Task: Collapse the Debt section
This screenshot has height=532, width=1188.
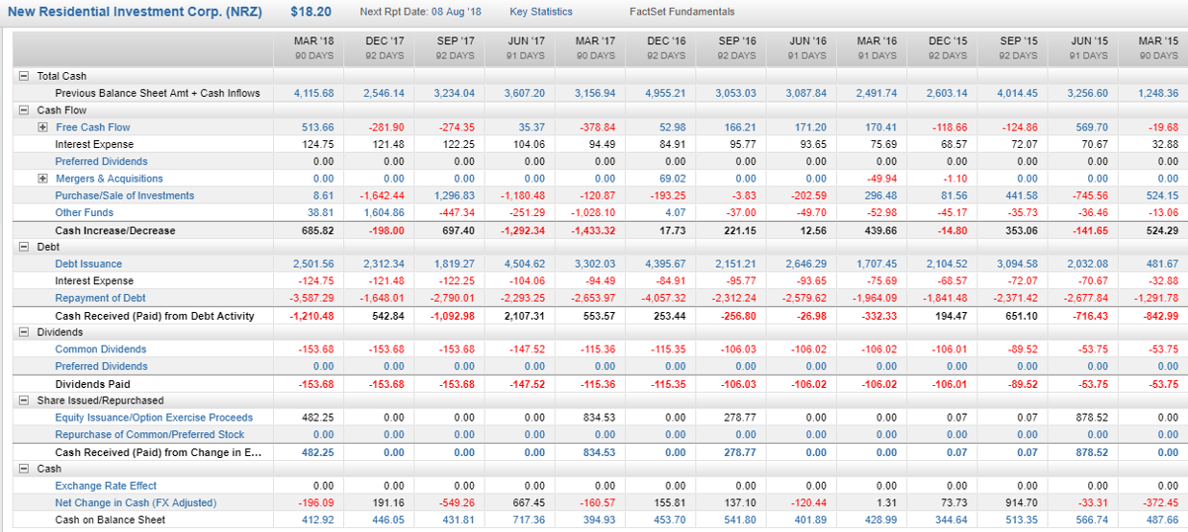Action: (23, 247)
